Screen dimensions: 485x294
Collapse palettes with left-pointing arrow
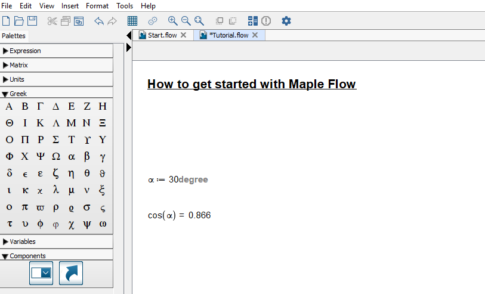coord(129,35)
